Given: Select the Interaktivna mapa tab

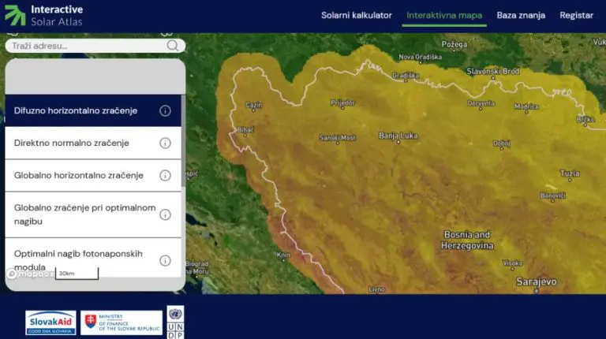Looking at the screenshot, I should coord(444,16).
